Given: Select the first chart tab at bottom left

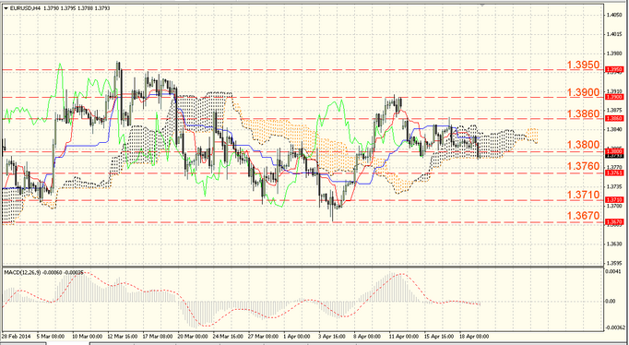Looking at the screenshot, I should pos(23,343).
